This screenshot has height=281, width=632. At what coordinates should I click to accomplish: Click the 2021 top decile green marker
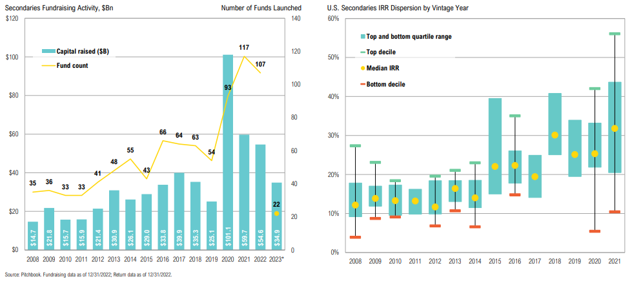tap(615, 34)
